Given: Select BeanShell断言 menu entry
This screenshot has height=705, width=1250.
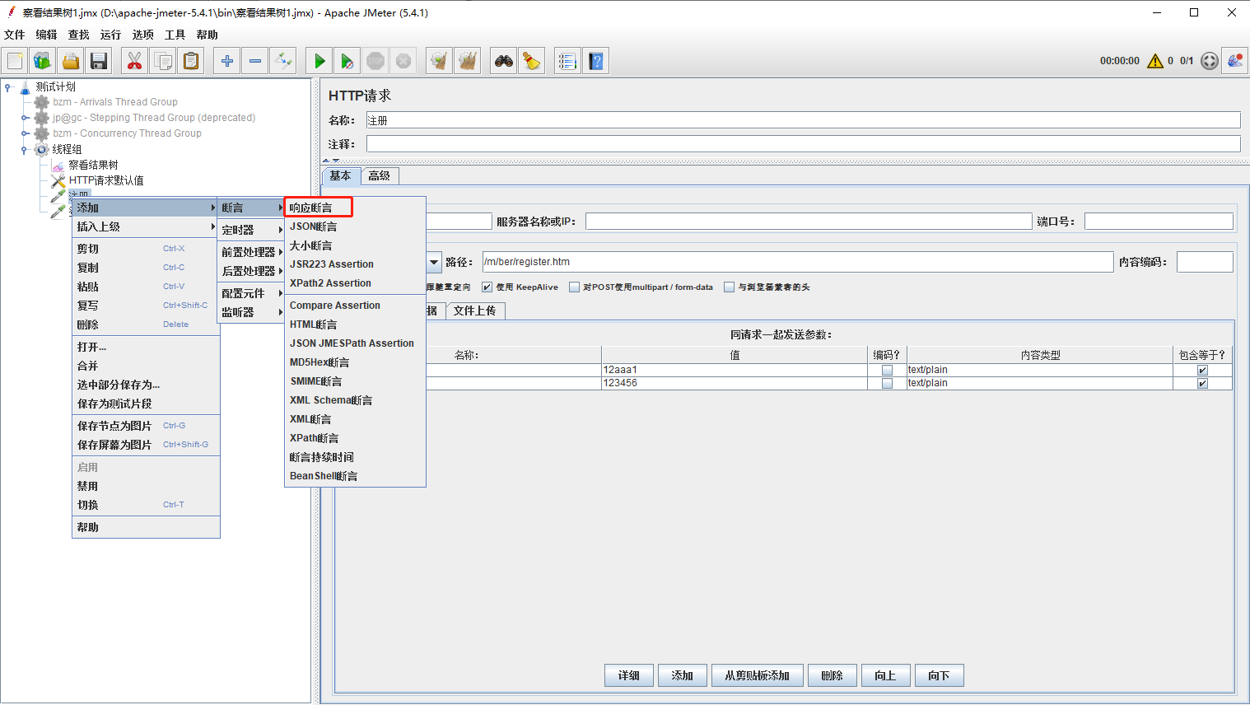Looking at the screenshot, I should [355, 476].
